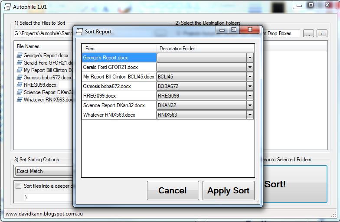This screenshot has width=340, height=222.
Task: Open the BCLI45 destination dropdown
Action: coord(250,77)
